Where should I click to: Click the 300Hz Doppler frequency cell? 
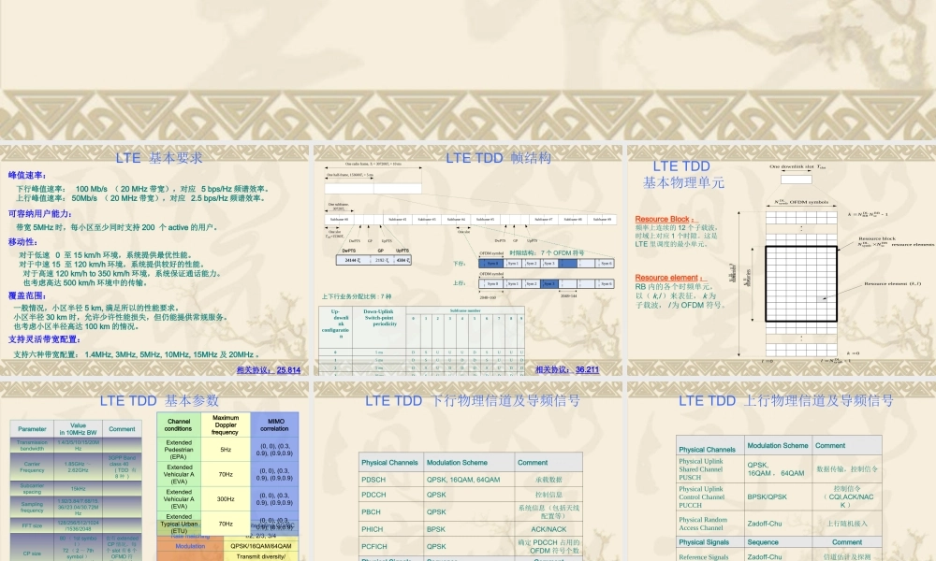tap(226, 499)
